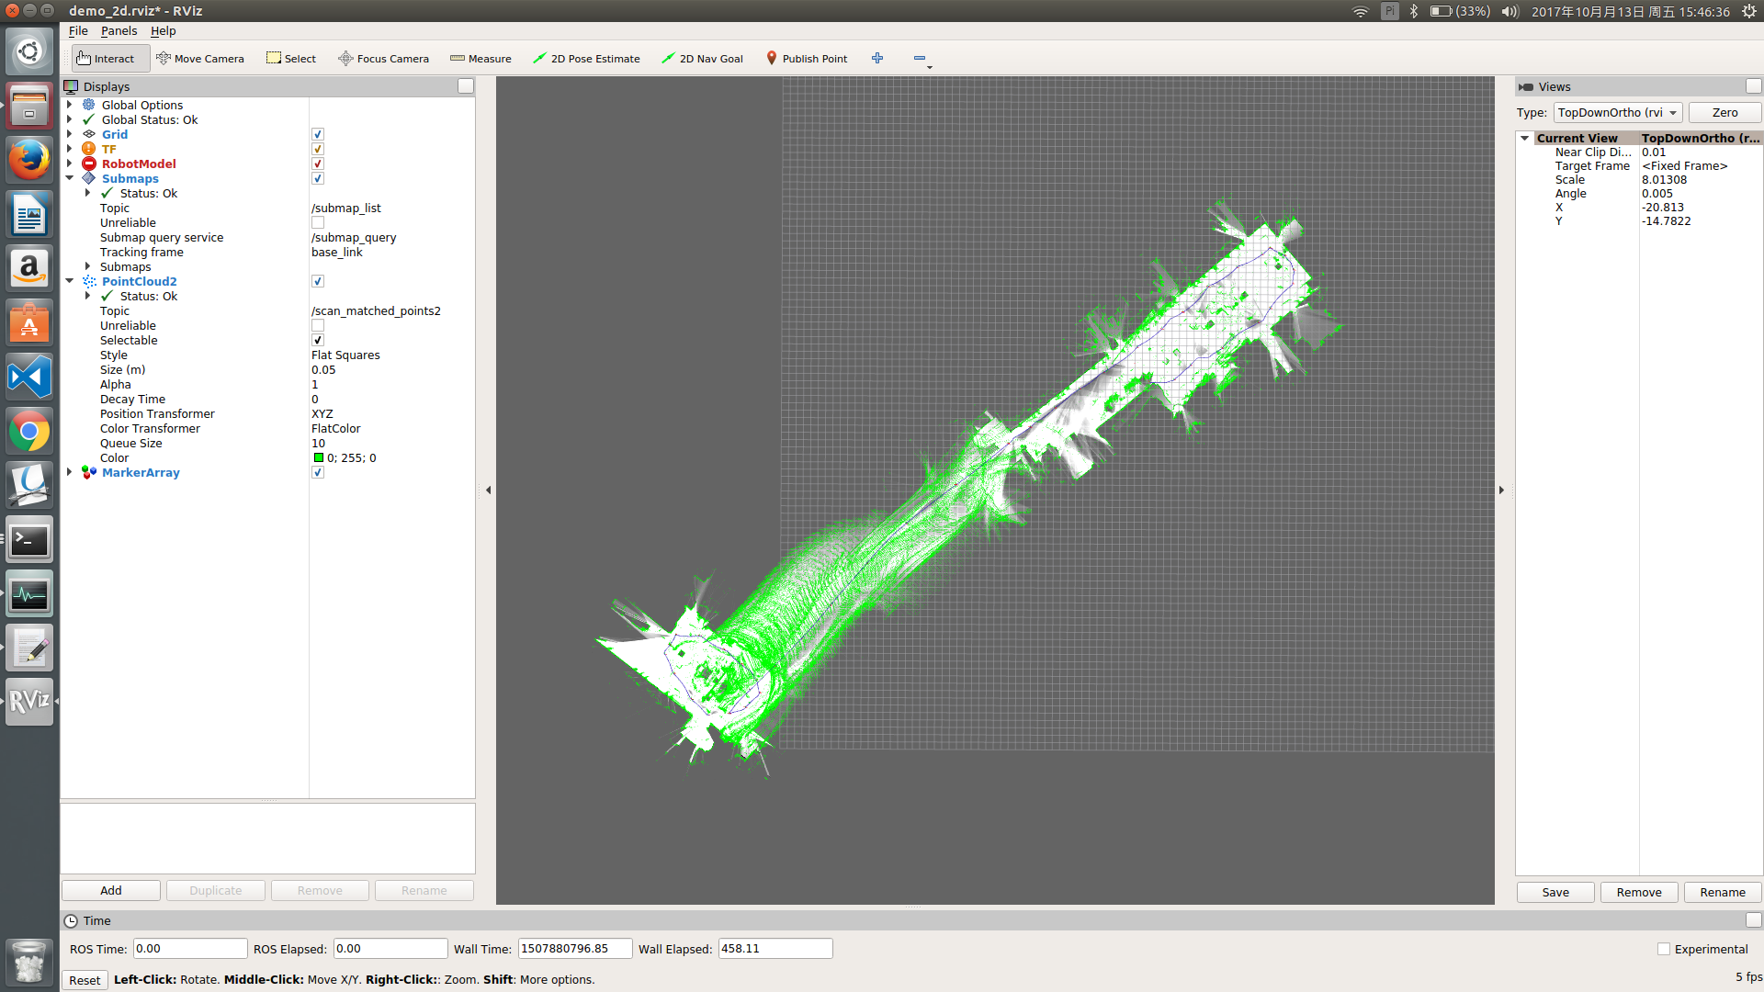Expand the MarkerArray display properties
The height and width of the screenshot is (992, 1764).
pos(69,472)
